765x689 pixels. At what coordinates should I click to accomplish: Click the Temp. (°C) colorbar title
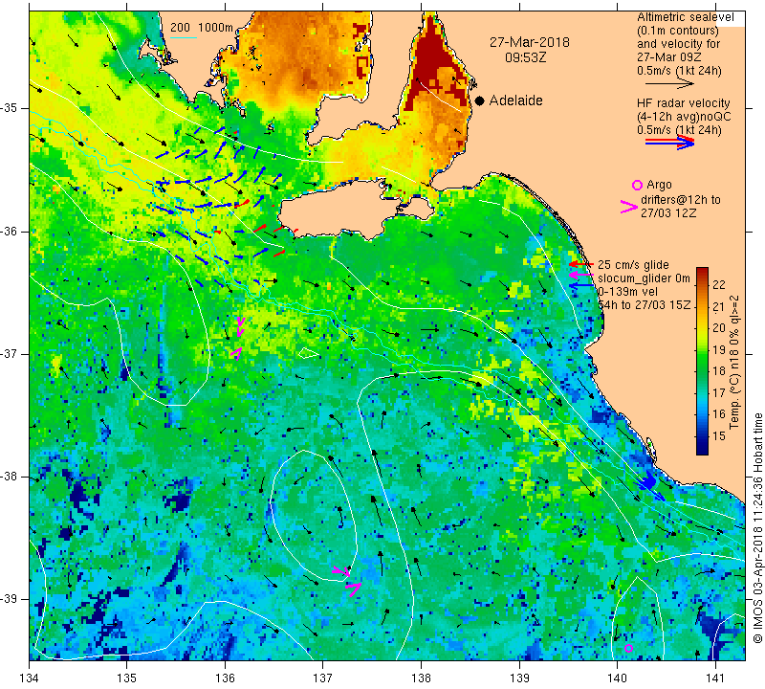734,363
